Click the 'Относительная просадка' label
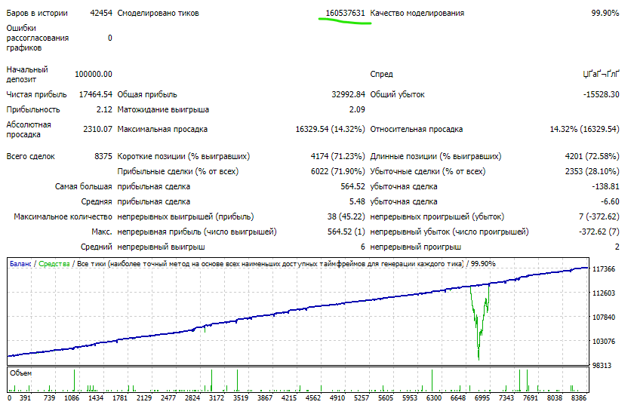Viewport: 634px width, 408px height. click(417, 129)
